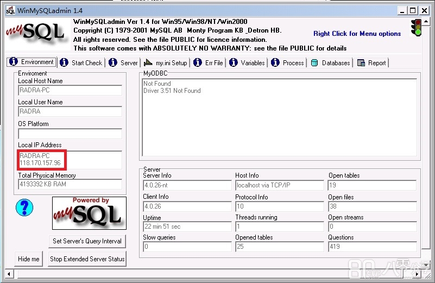Screen dimensions: 435x283
Task: Click the Server Info field 4.0.26-nt
Action: click(187, 185)
